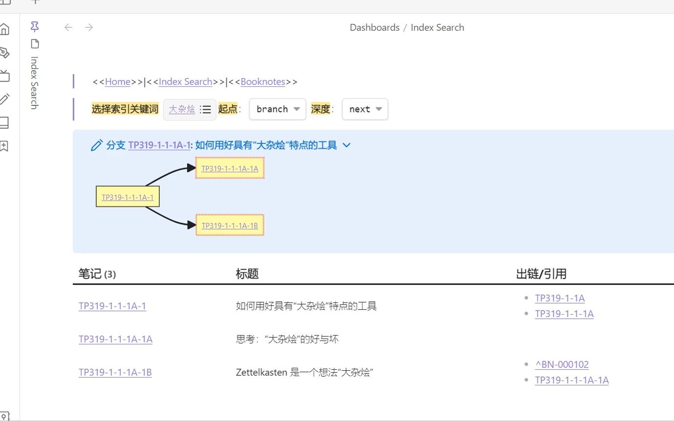Navigate forward with the right arrow

tap(88, 27)
